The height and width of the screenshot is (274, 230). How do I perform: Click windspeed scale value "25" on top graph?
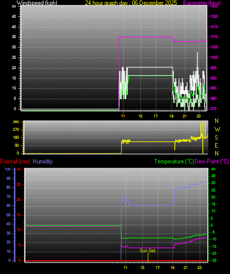[x=14, y=57]
